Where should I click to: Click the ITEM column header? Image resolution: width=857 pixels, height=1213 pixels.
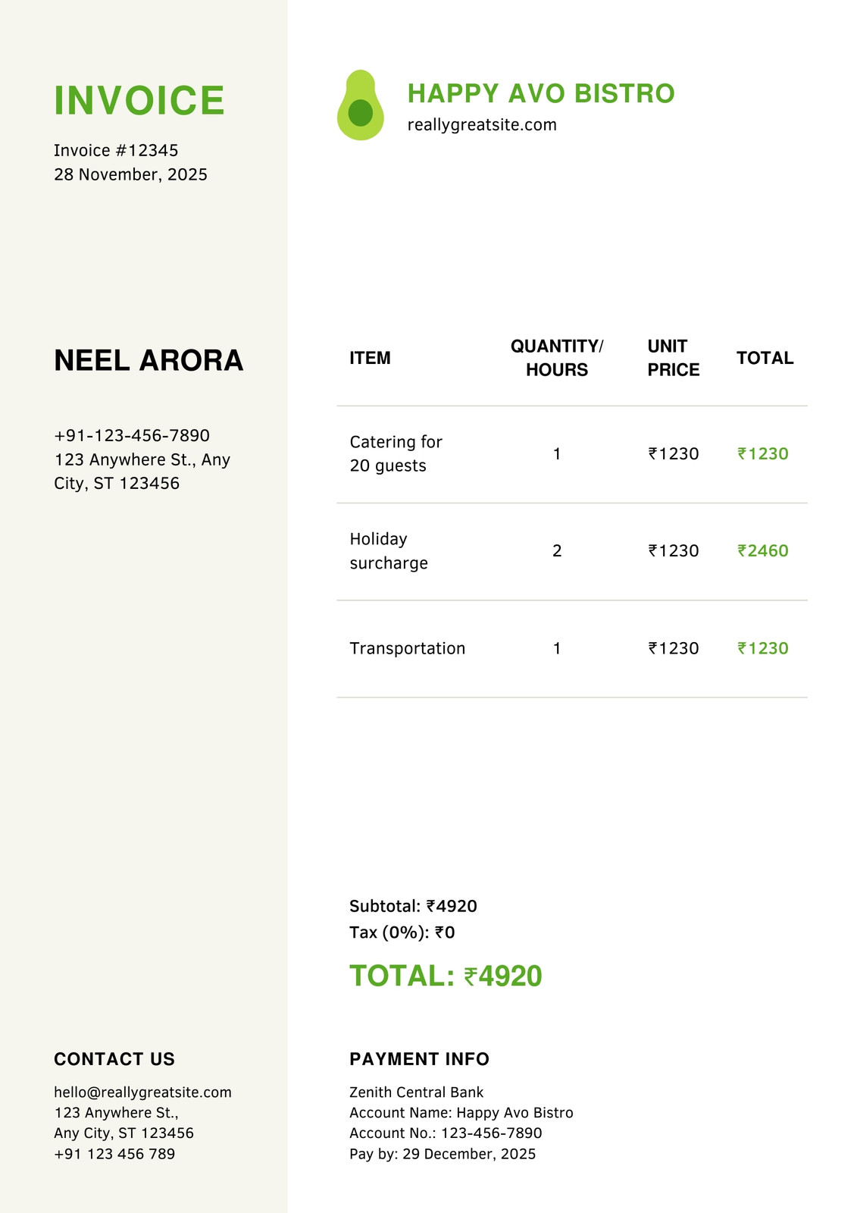tap(370, 358)
